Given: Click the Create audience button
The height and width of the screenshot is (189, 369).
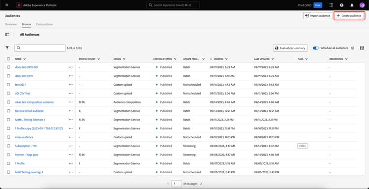Looking at the screenshot, I should [x=349, y=16].
